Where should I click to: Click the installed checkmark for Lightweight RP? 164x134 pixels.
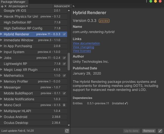coord(64,64)
